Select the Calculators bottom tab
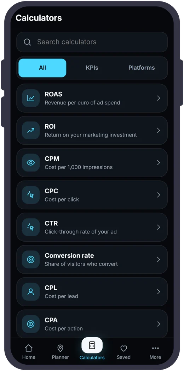The image size is (184, 371). tap(92, 349)
